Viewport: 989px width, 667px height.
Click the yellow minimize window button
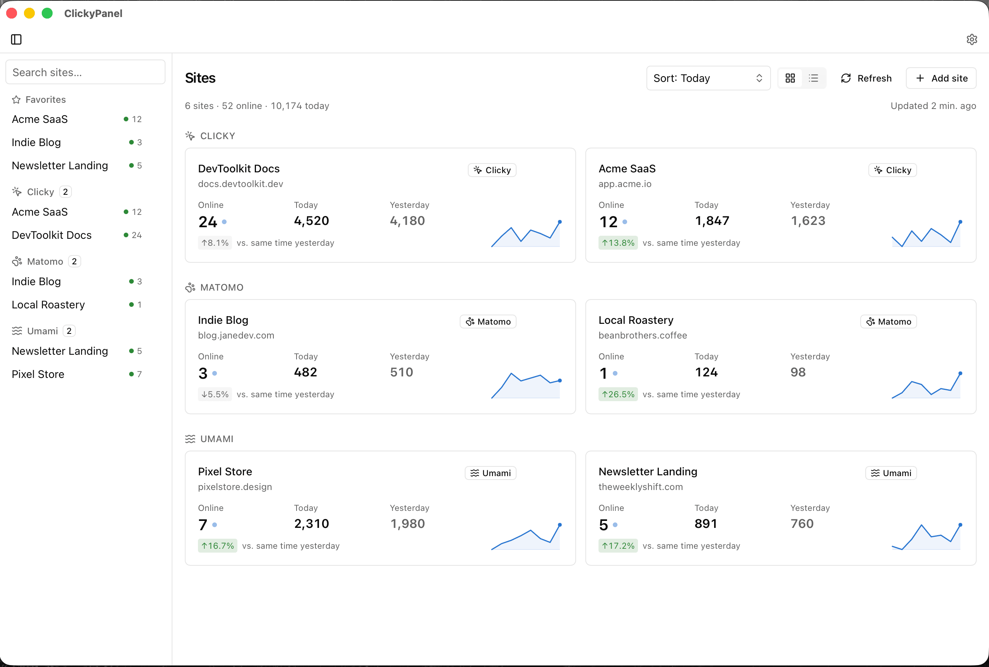[29, 13]
